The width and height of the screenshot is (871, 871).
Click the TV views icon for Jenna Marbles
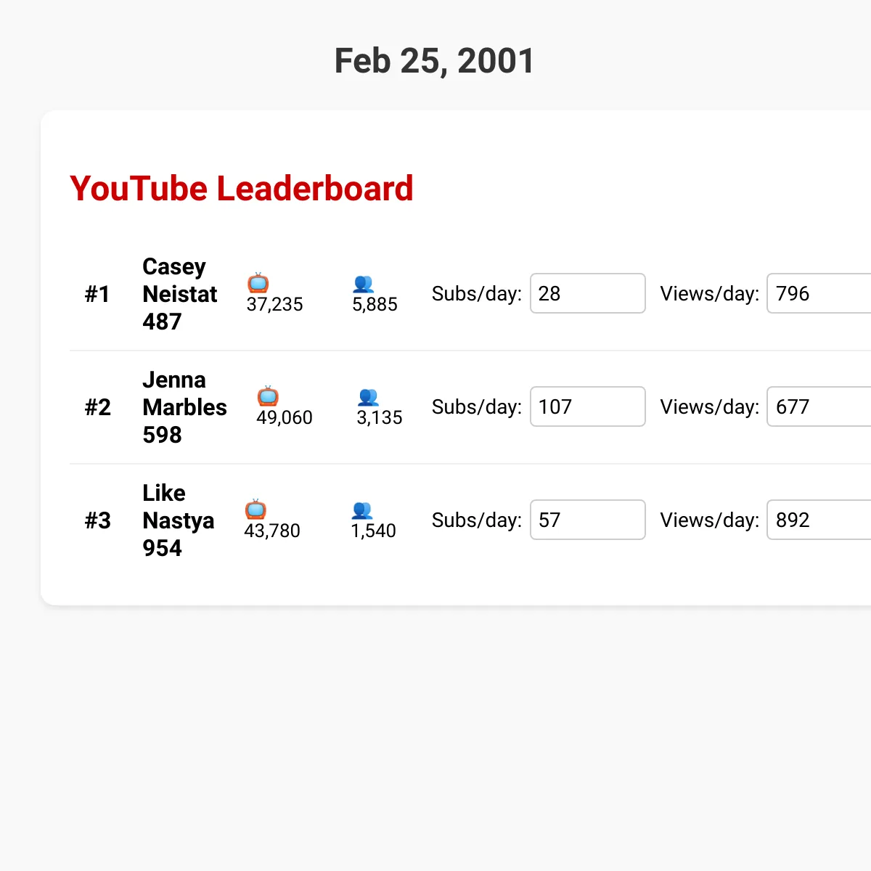[x=268, y=396]
